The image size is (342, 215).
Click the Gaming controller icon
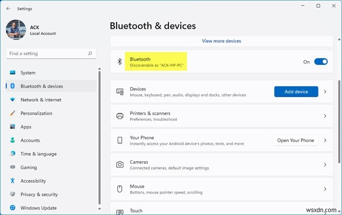[13, 167]
